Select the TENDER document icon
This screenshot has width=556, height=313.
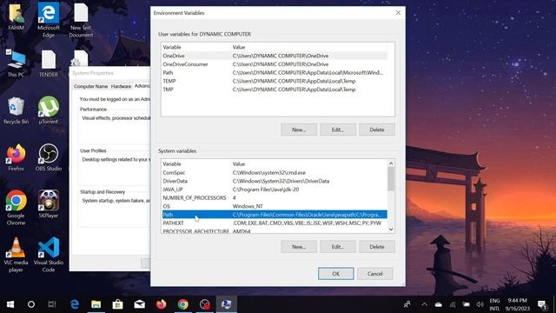[x=49, y=63]
